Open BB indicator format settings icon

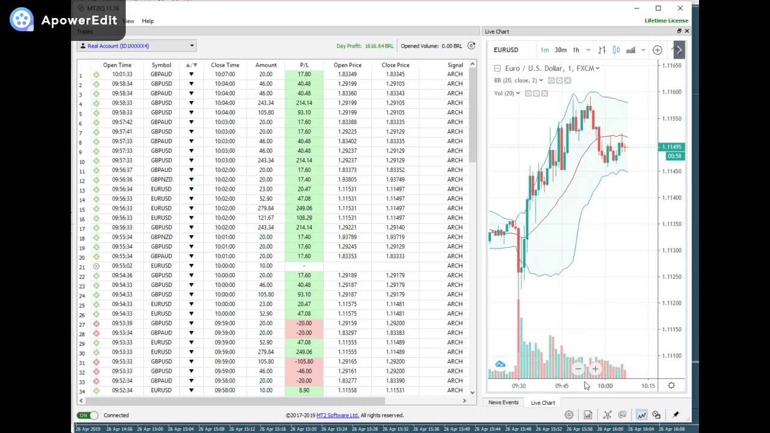tap(559, 81)
